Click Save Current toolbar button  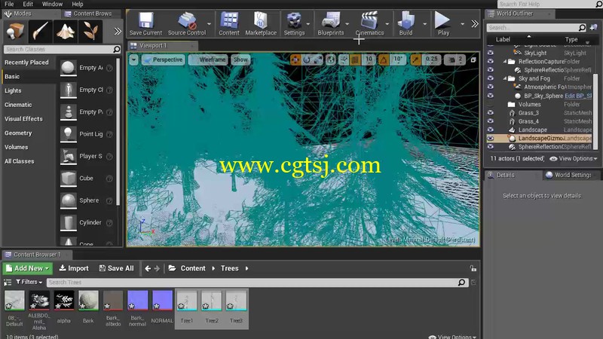[145, 24]
